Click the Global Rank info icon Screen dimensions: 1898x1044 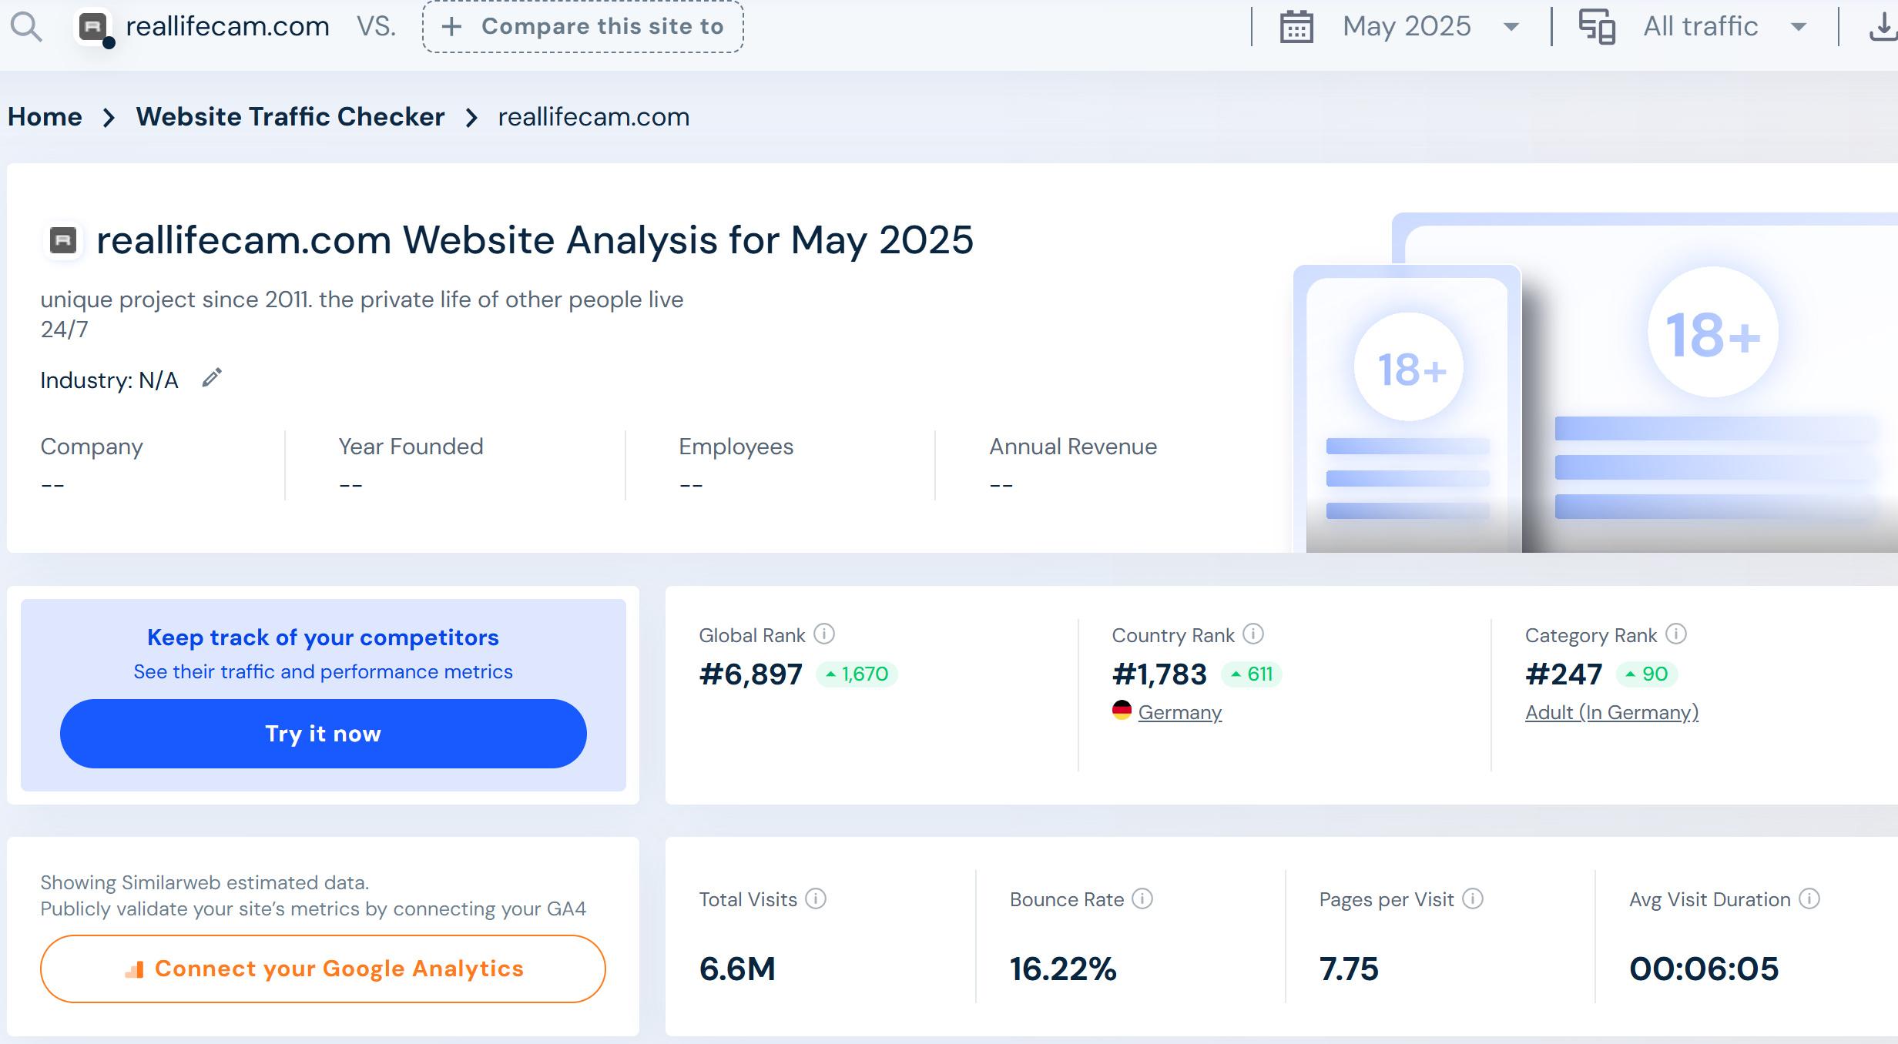coord(824,634)
